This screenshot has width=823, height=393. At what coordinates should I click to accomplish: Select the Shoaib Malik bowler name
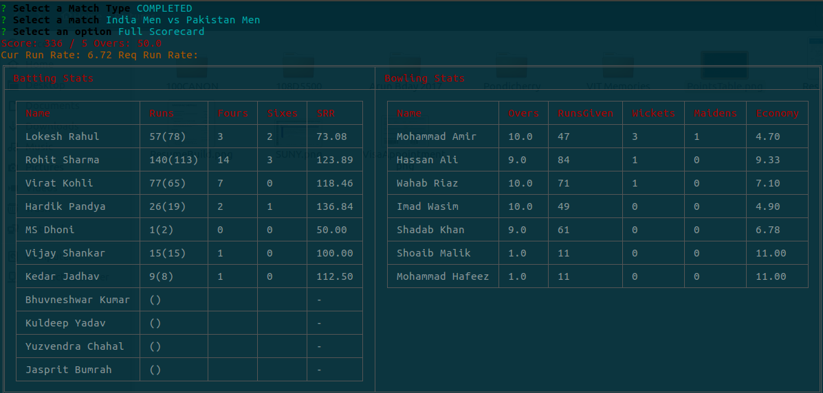(434, 253)
